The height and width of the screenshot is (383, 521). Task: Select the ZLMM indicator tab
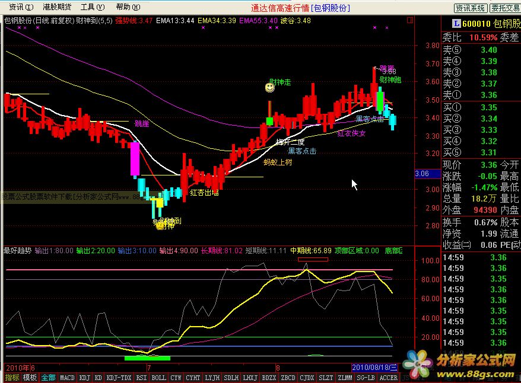coord(345,378)
